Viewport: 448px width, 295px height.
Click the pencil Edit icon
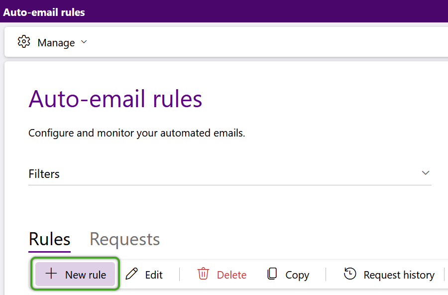tap(132, 274)
